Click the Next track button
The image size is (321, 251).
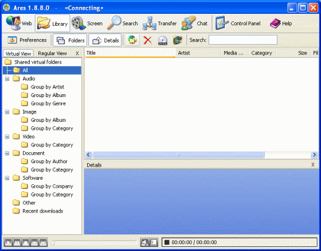coord(43,242)
